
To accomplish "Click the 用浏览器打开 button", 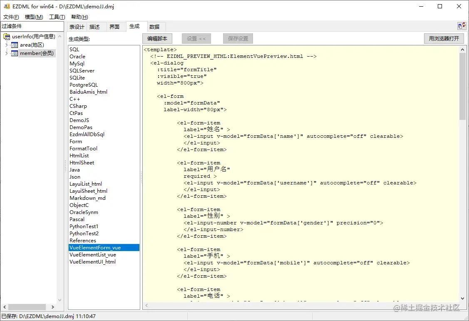I will point(444,39).
